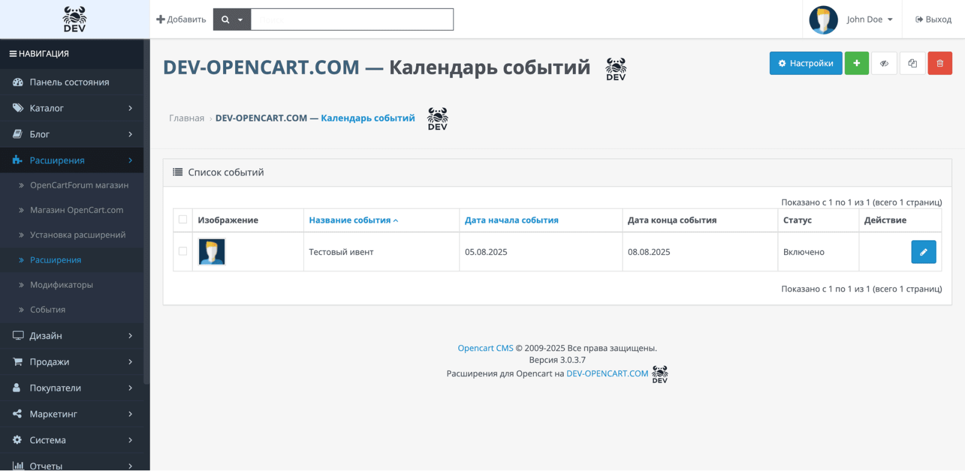Screen dimensions: 965x471
Task: Click the magnifier search icon
Action: pos(226,19)
